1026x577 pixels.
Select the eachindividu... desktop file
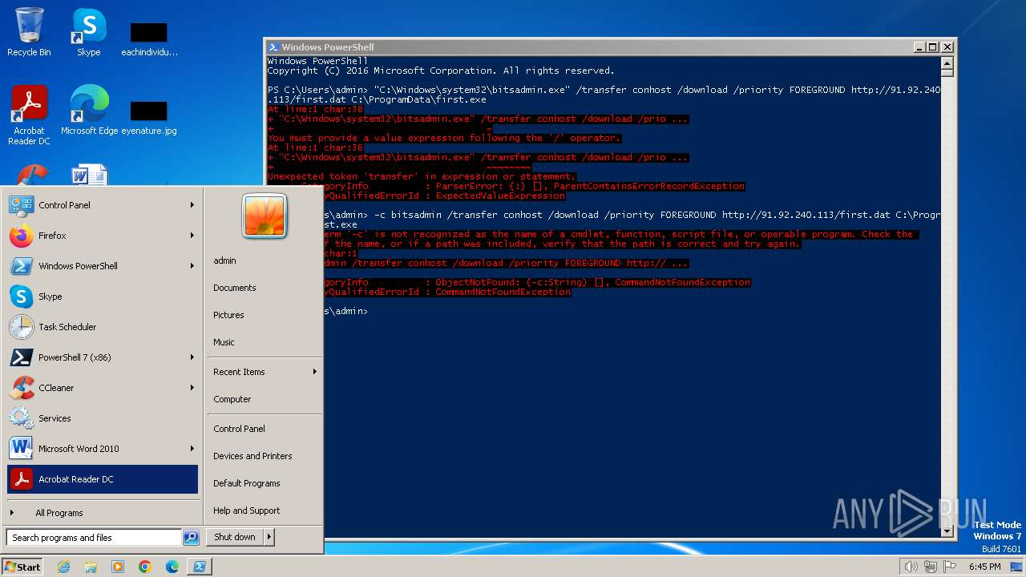[149, 38]
